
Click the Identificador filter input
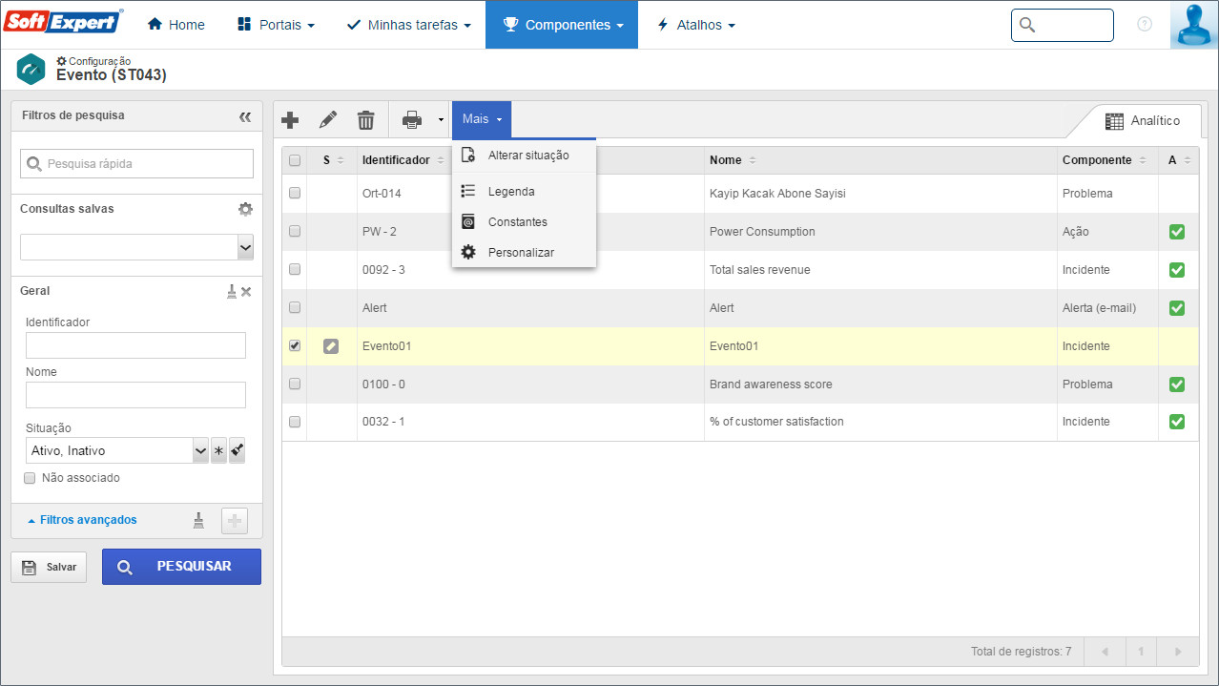(x=135, y=345)
